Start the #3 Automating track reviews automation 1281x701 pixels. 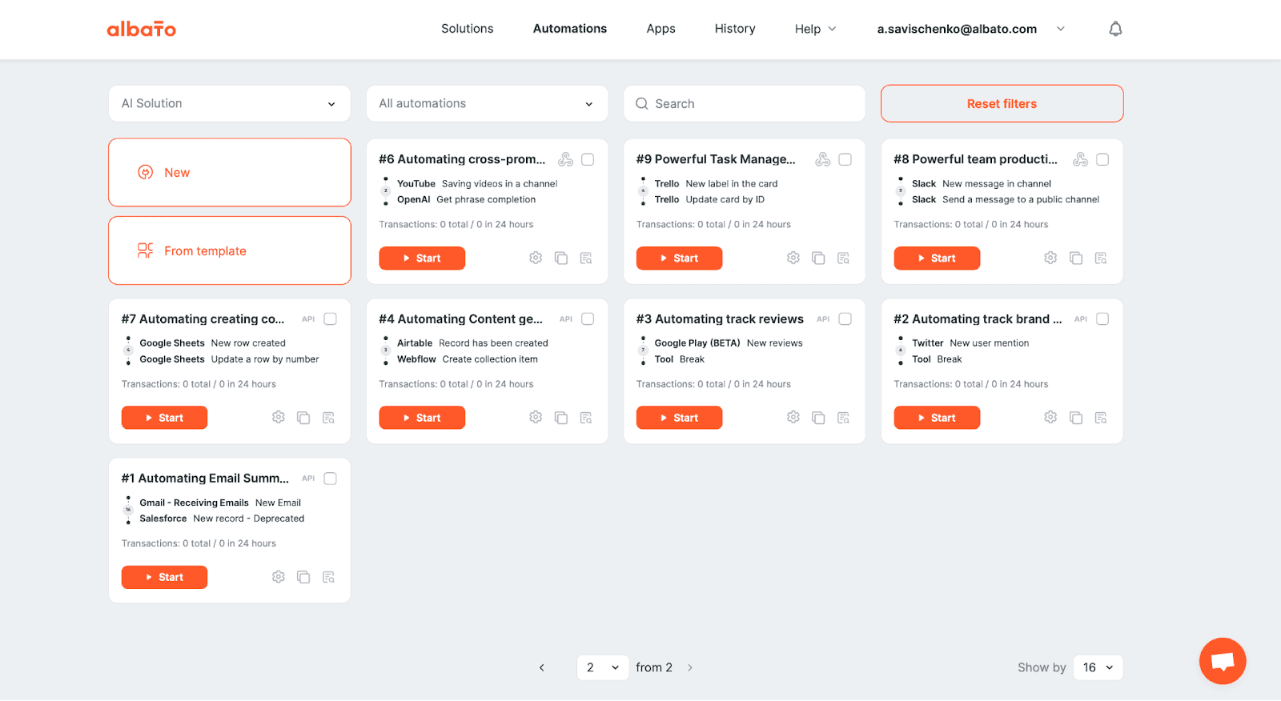(679, 418)
